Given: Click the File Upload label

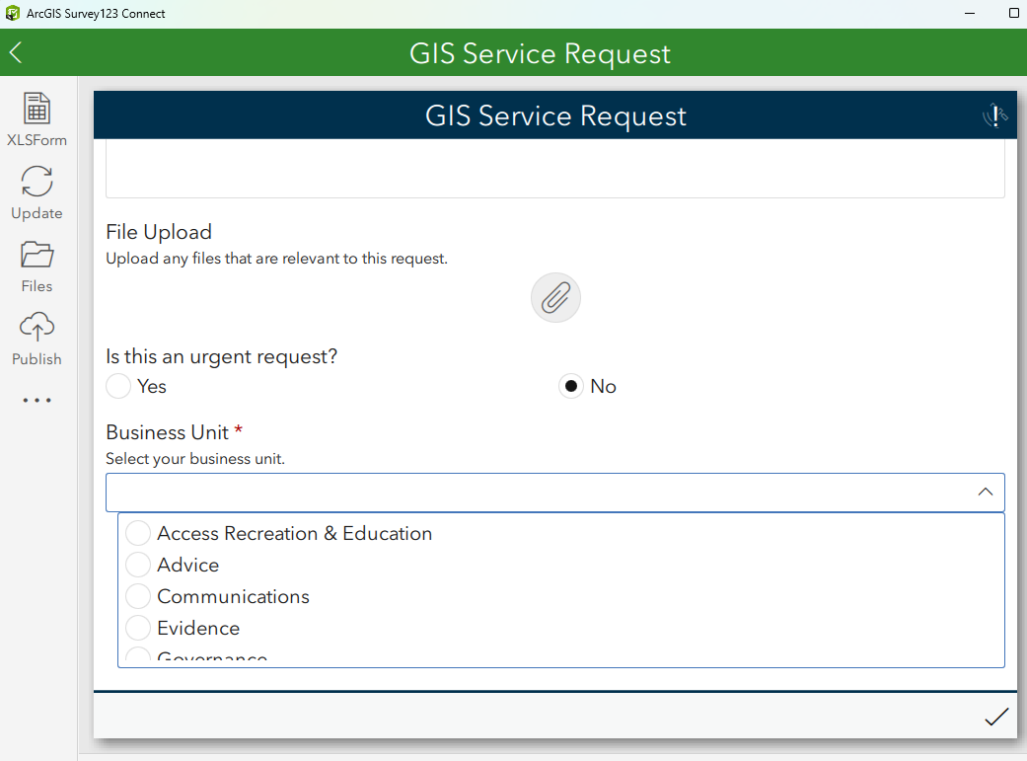Looking at the screenshot, I should [x=159, y=232].
